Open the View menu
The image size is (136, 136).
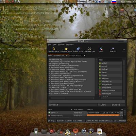54,45
